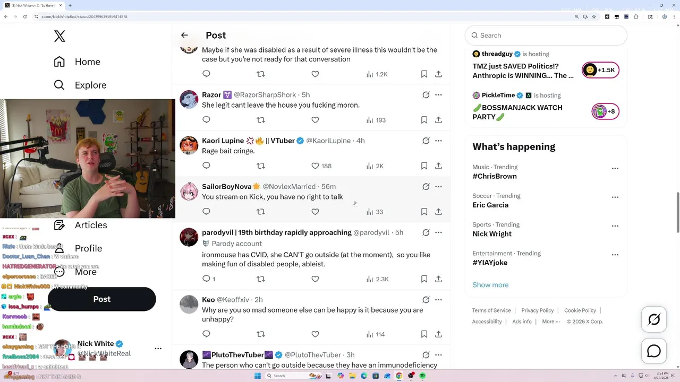
Task: Click the Search input field
Action: tap(546, 36)
